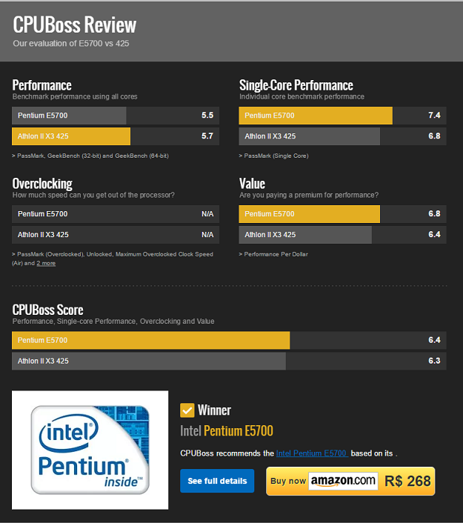Click the CPUBoss Review heading

(75, 25)
